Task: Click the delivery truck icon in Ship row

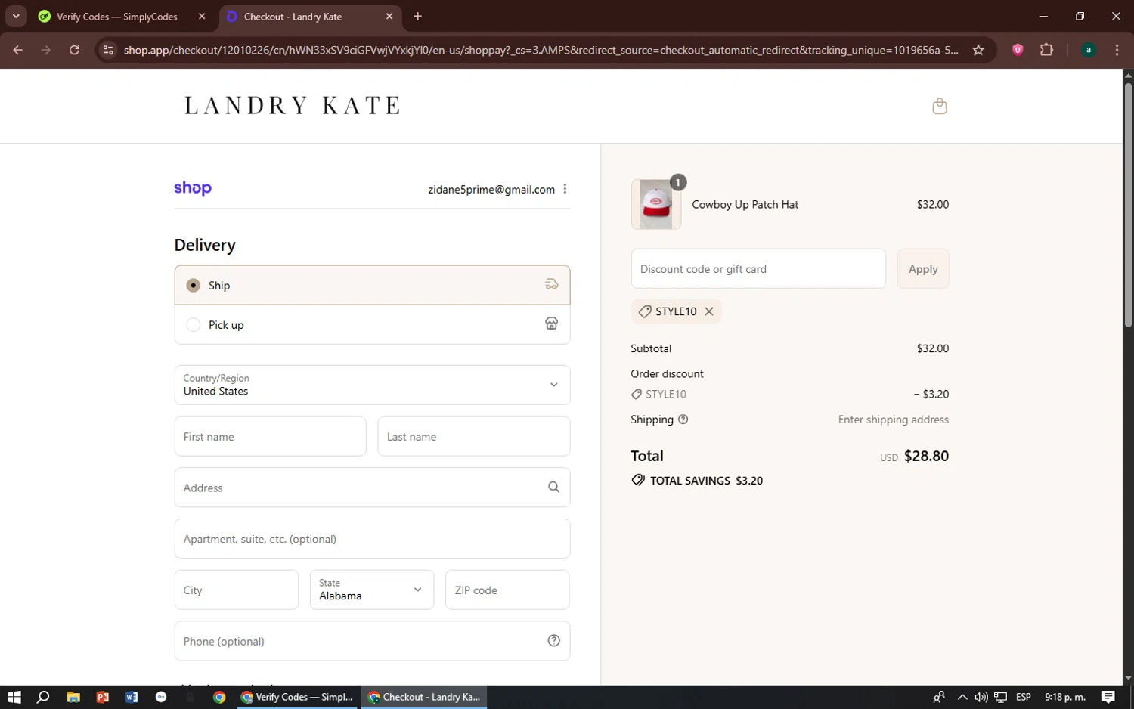Action: pyautogui.click(x=552, y=285)
